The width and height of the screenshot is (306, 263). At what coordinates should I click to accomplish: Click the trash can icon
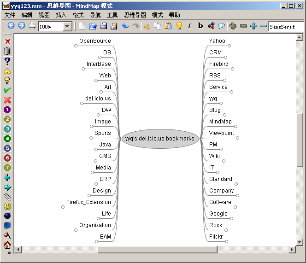pos(7,51)
